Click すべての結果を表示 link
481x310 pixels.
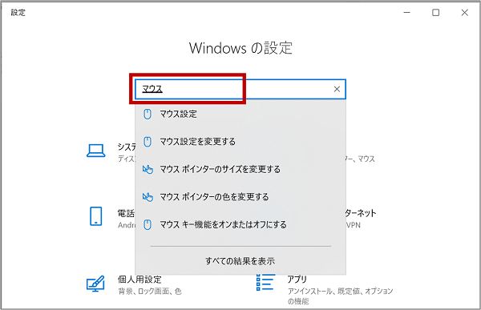(x=240, y=261)
